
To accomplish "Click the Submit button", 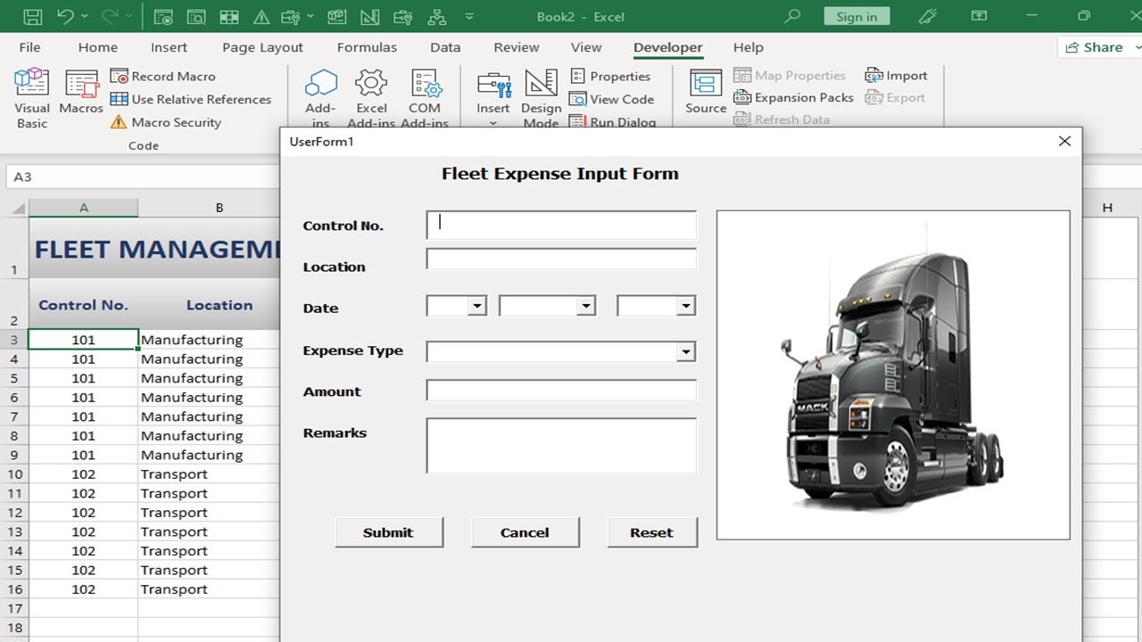I will point(388,532).
